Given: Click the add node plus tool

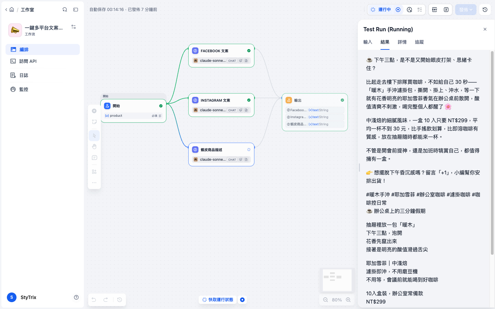Looking at the screenshot, I should coord(94,111).
